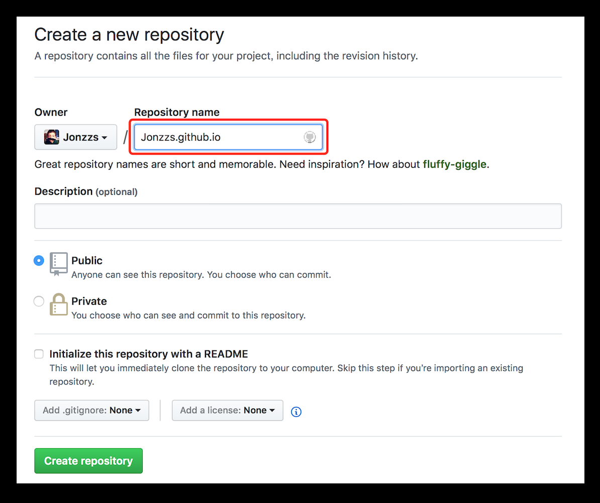The height and width of the screenshot is (503, 600).
Task: Click the 'Private' label text
Action: point(89,301)
